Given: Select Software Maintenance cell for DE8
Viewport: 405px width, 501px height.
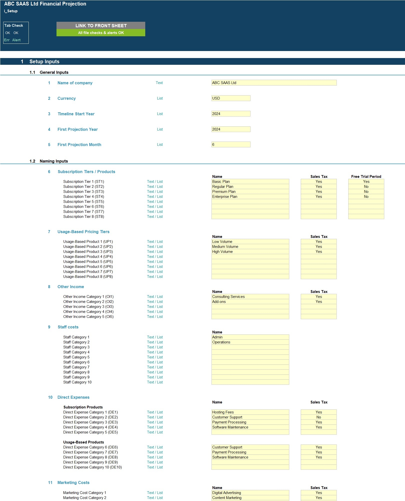Looking at the screenshot, I should [x=250, y=457].
